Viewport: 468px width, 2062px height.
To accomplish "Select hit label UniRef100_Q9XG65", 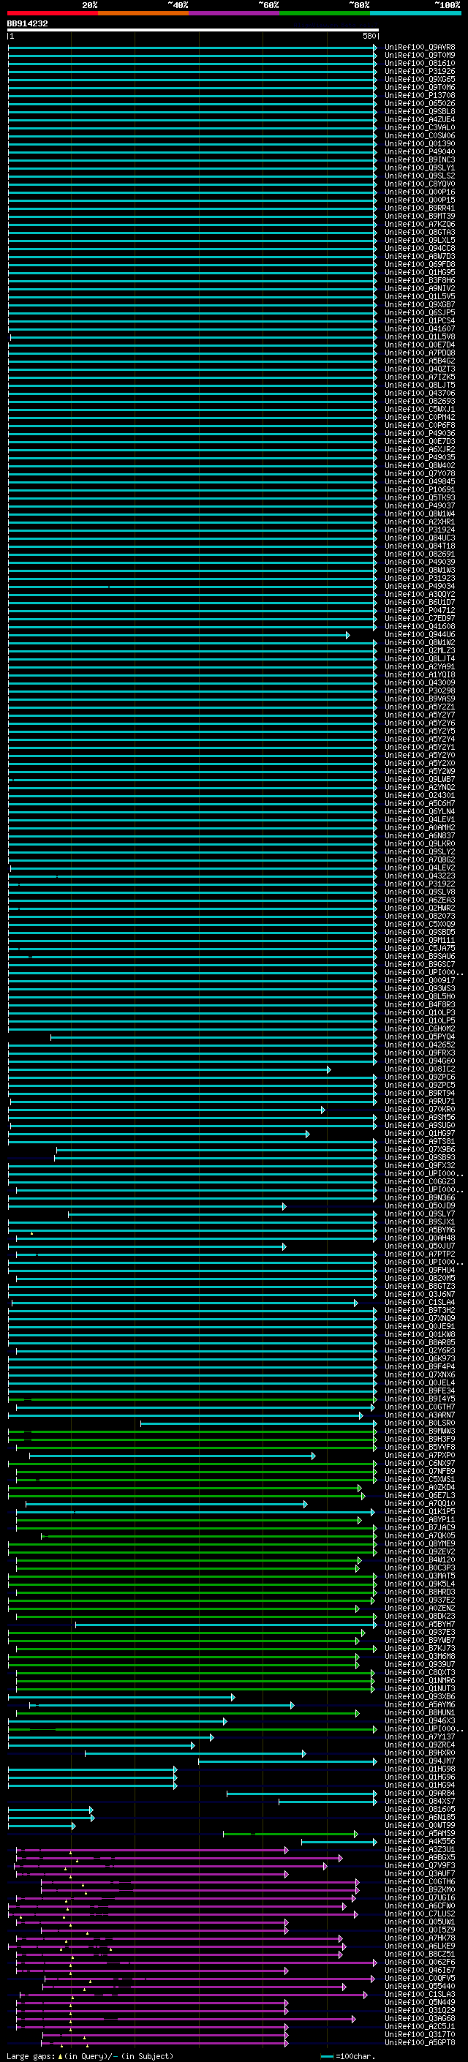I will pyautogui.click(x=420, y=79).
